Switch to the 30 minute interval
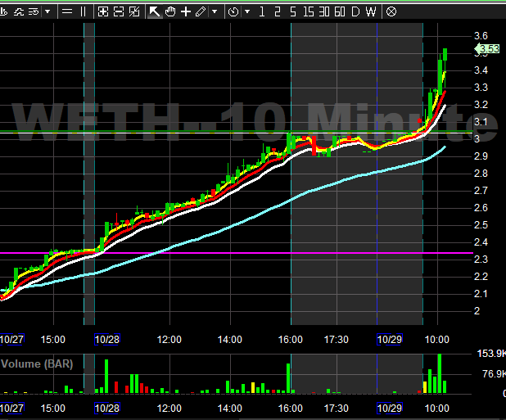Viewport: 506px width, 420px height. click(324, 12)
